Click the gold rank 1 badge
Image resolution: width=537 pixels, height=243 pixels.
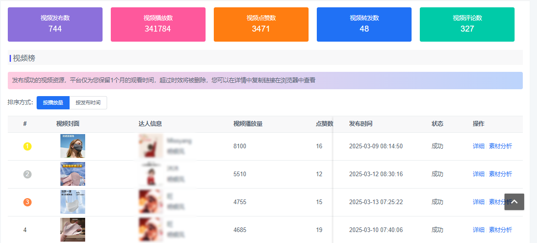tap(27, 146)
